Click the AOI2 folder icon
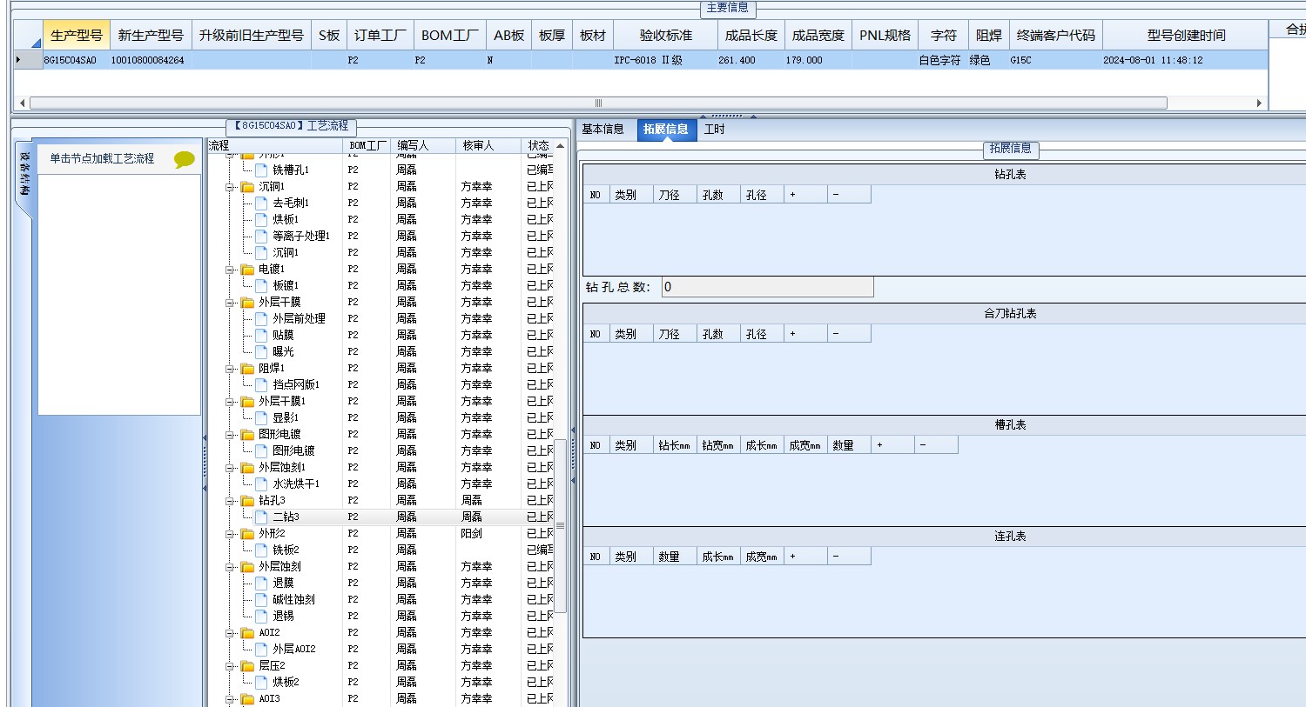 coord(247,633)
